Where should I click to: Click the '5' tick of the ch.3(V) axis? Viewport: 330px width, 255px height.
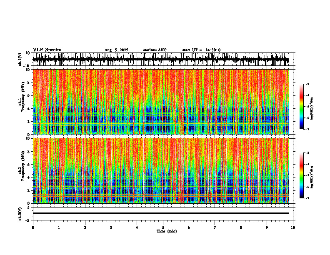coord(29,207)
